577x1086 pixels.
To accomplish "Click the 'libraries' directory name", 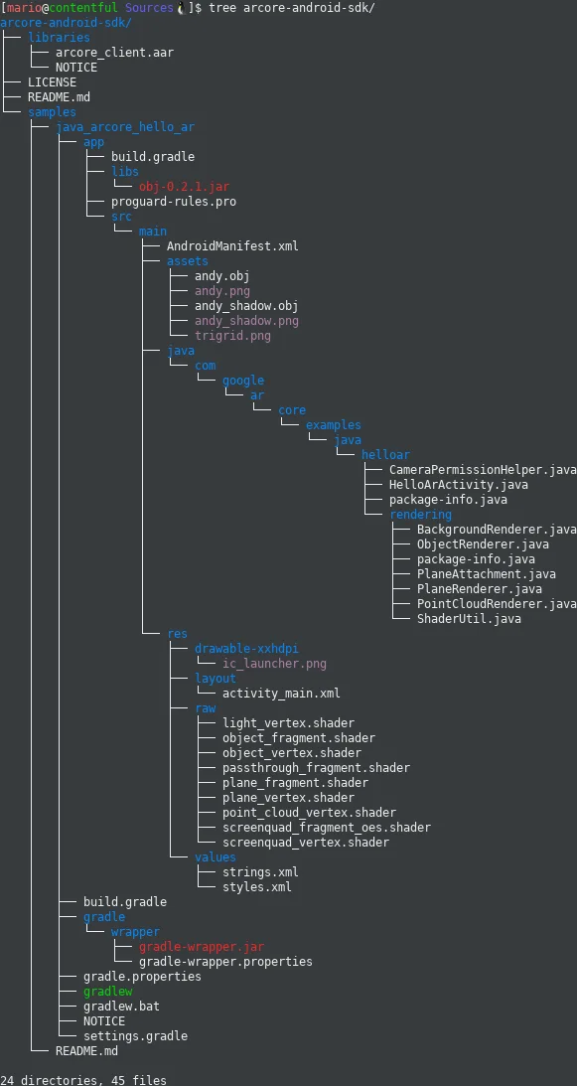I will (x=59, y=38).
